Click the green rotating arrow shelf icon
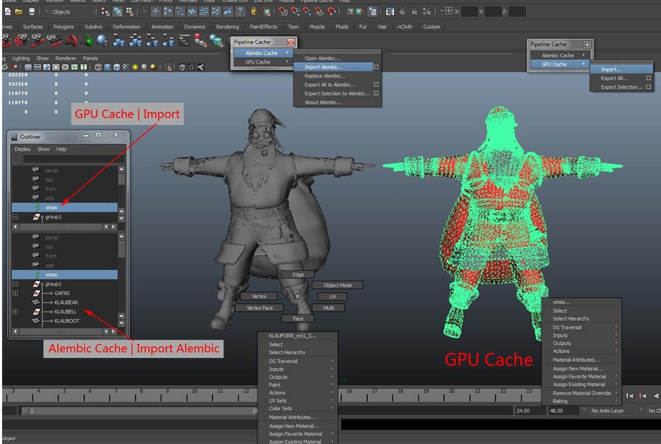Viewport: 661px width, 444px height. (x=87, y=41)
